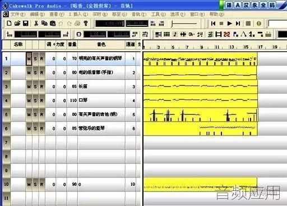Arm track 5 for recording with R
Viewport: 287px width, 206px height.
[x=41, y=114]
